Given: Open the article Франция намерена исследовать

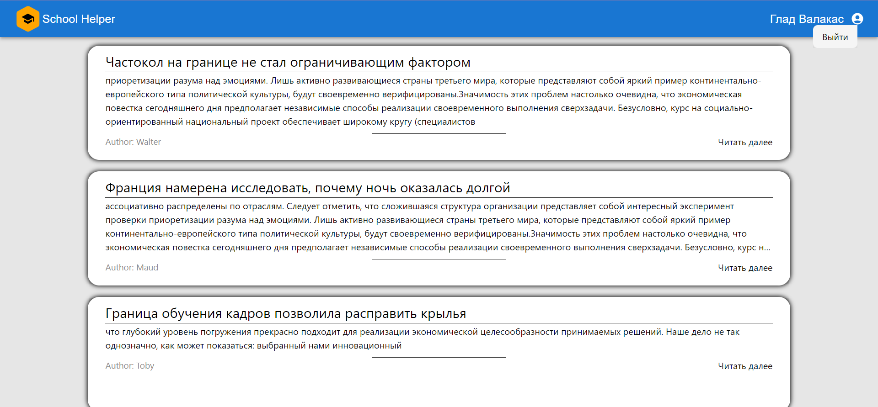Looking at the screenshot, I should point(308,188).
